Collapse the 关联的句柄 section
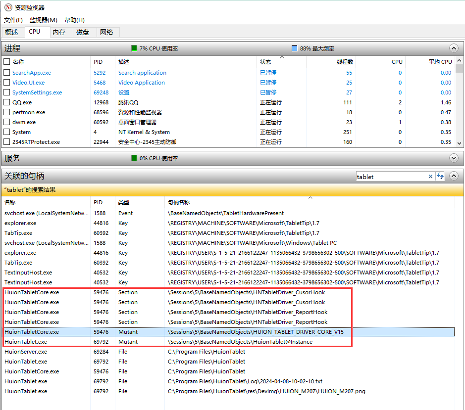Screen dimensions: 465x410 point(454,176)
